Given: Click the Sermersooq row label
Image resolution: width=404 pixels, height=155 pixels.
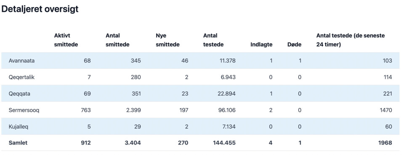Looking at the screenshot, I should (x=24, y=110).
